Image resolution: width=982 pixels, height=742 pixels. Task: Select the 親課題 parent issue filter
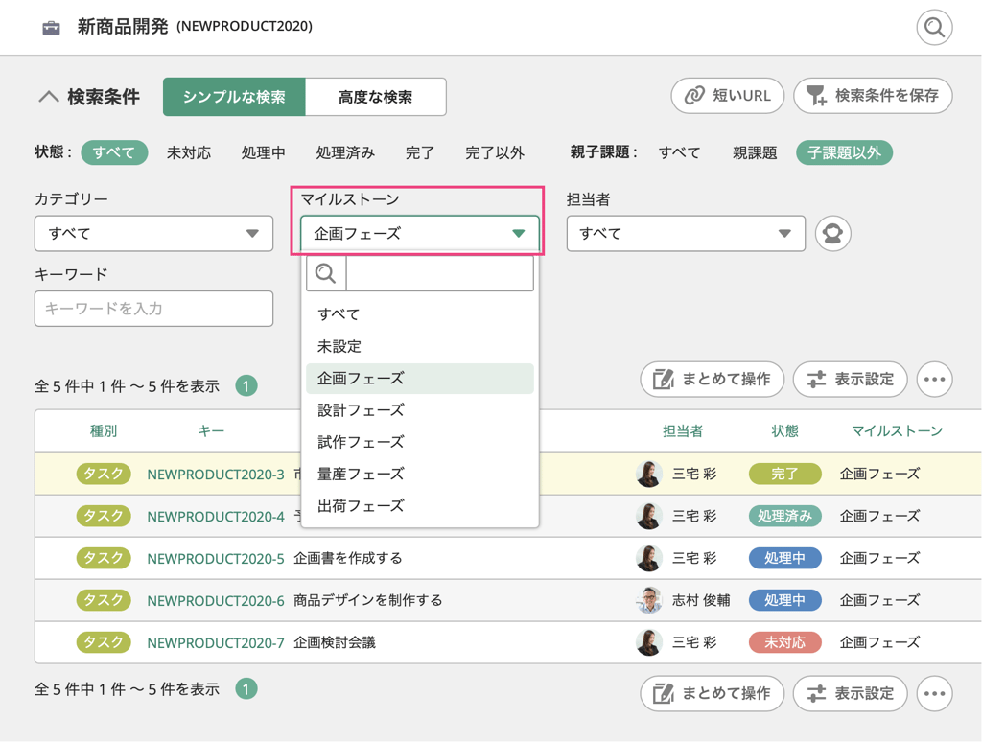pos(754,152)
